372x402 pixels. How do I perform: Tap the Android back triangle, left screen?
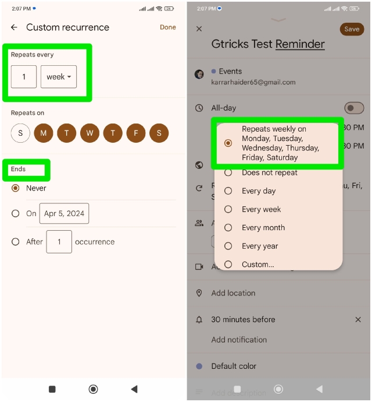(134, 389)
